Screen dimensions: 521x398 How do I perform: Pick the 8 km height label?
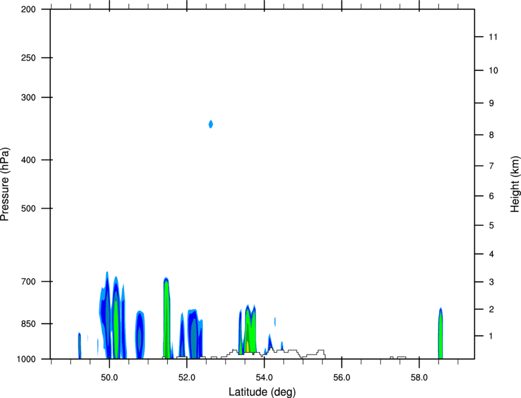(492, 135)
